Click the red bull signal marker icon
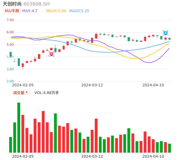This screenshot has width=182, height=160. (x=51, y=54)
